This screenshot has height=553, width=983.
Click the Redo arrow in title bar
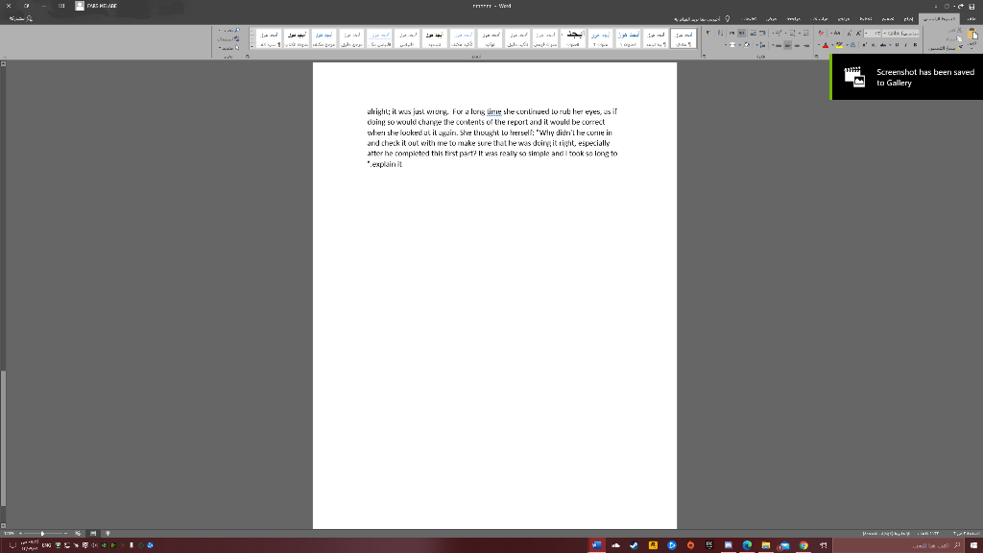click(x=947, y=6)
